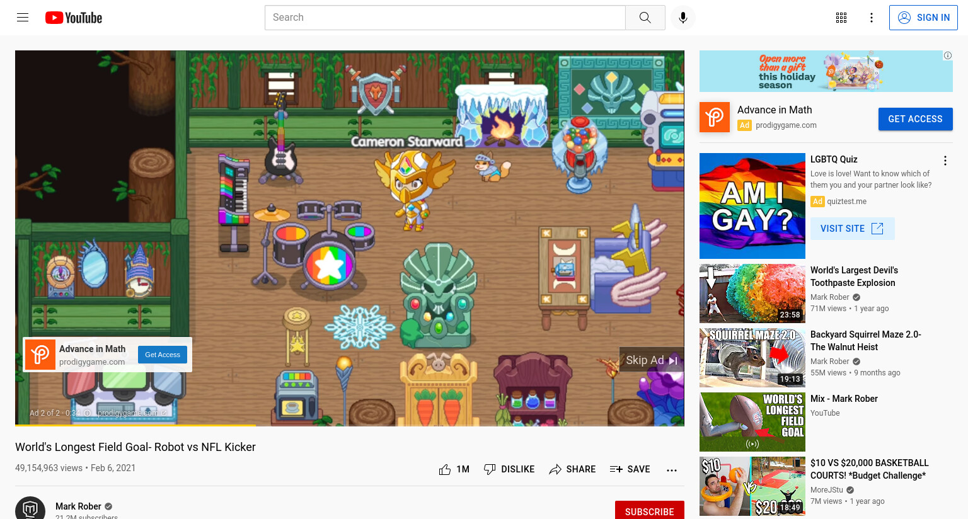Open Advance in Math sidebar ad title
This screenshot has height=519, width=968.
click(775, 110)
